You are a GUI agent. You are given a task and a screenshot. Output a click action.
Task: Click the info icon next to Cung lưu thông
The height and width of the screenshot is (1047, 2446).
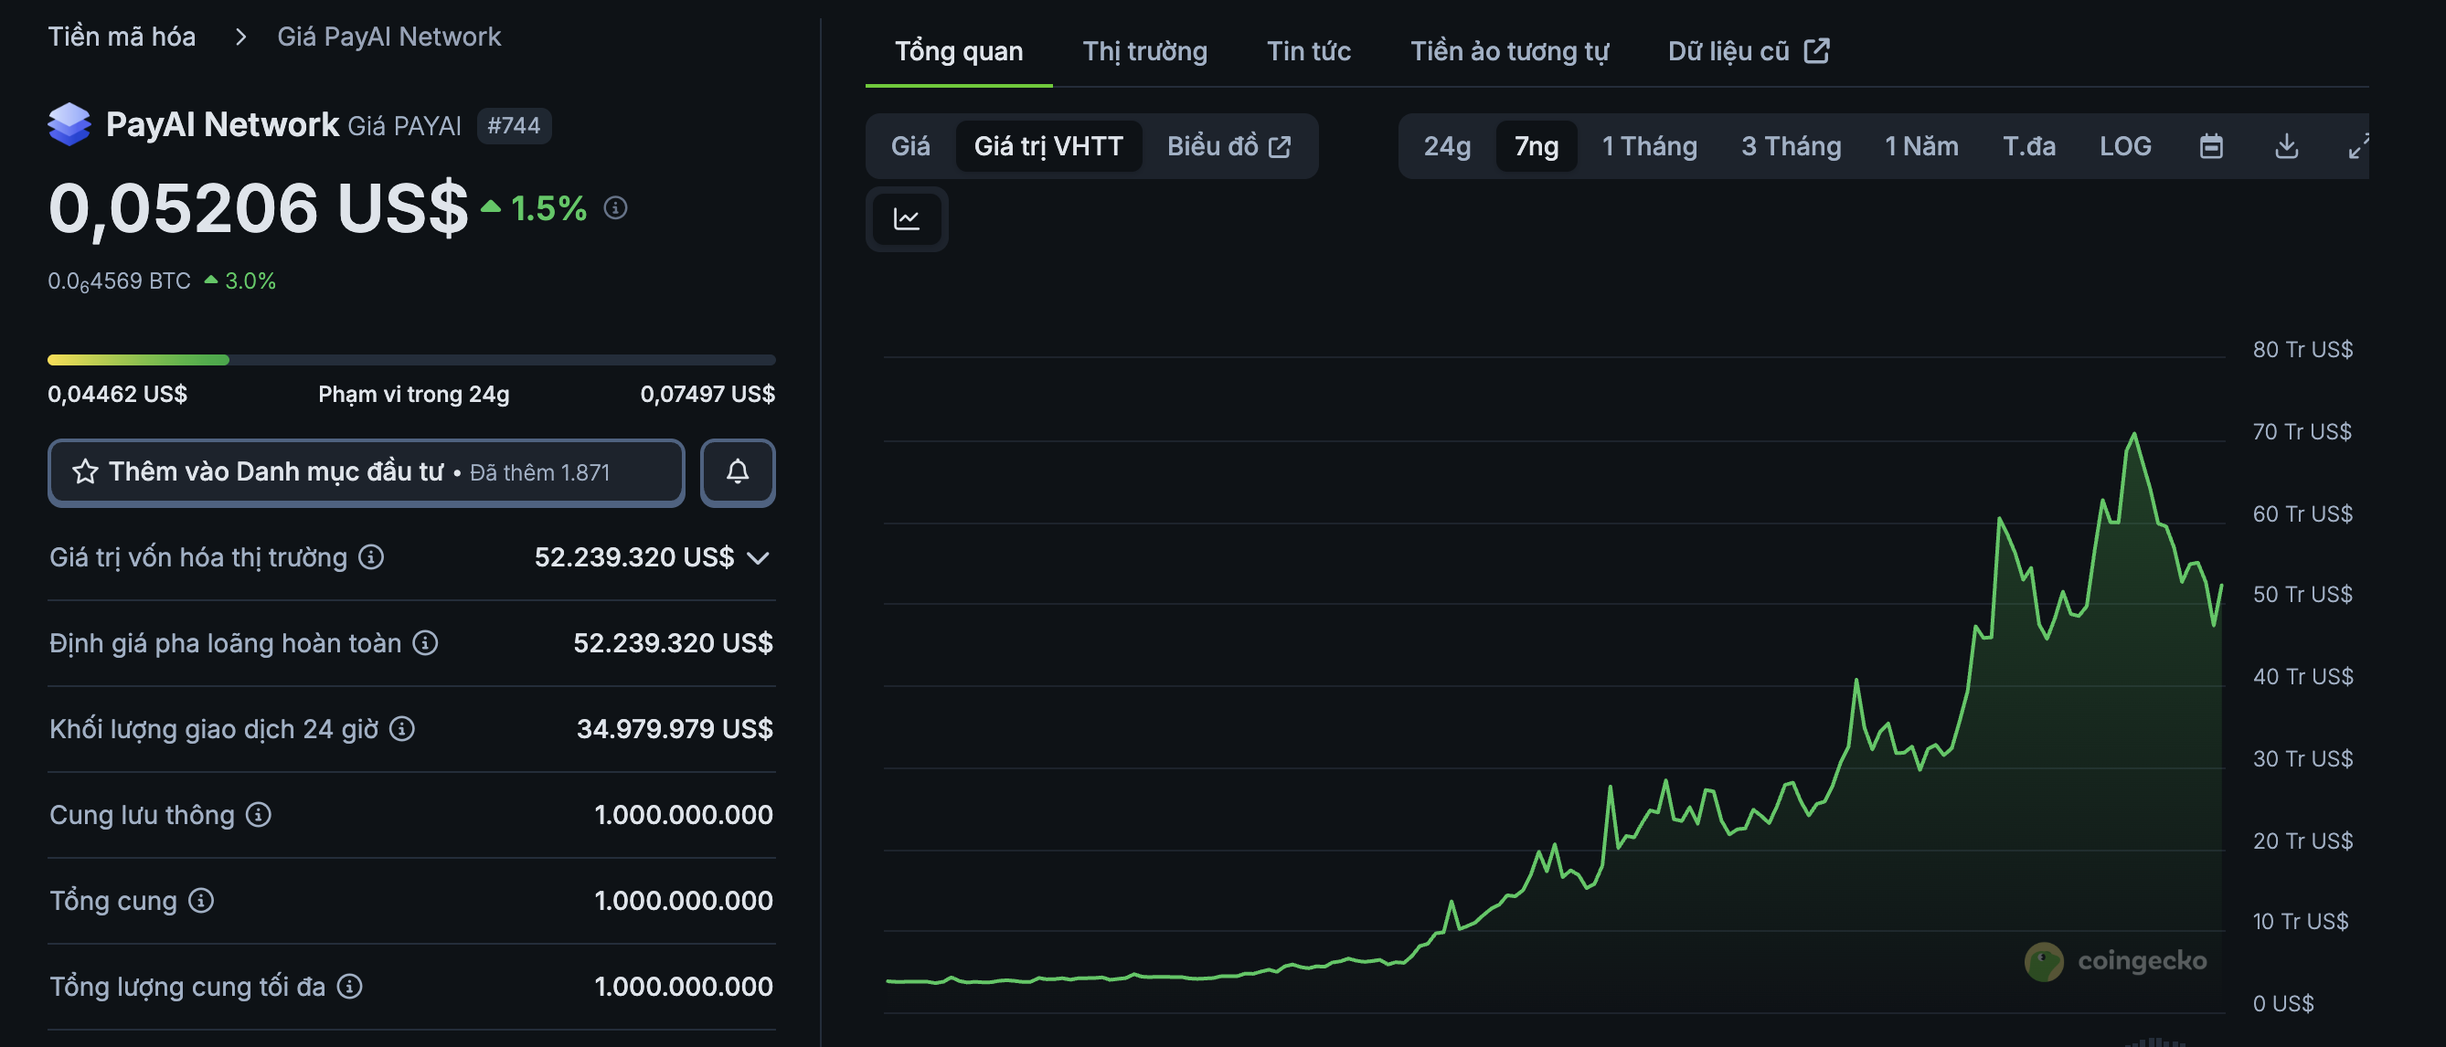tap(259, 813)
